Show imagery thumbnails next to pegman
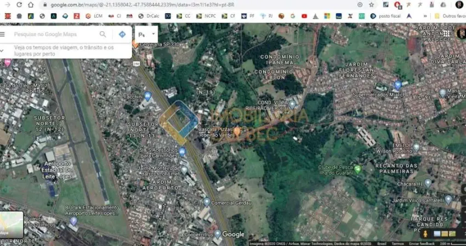The width and height of the screenshot is (466, 246). (445, 234)
